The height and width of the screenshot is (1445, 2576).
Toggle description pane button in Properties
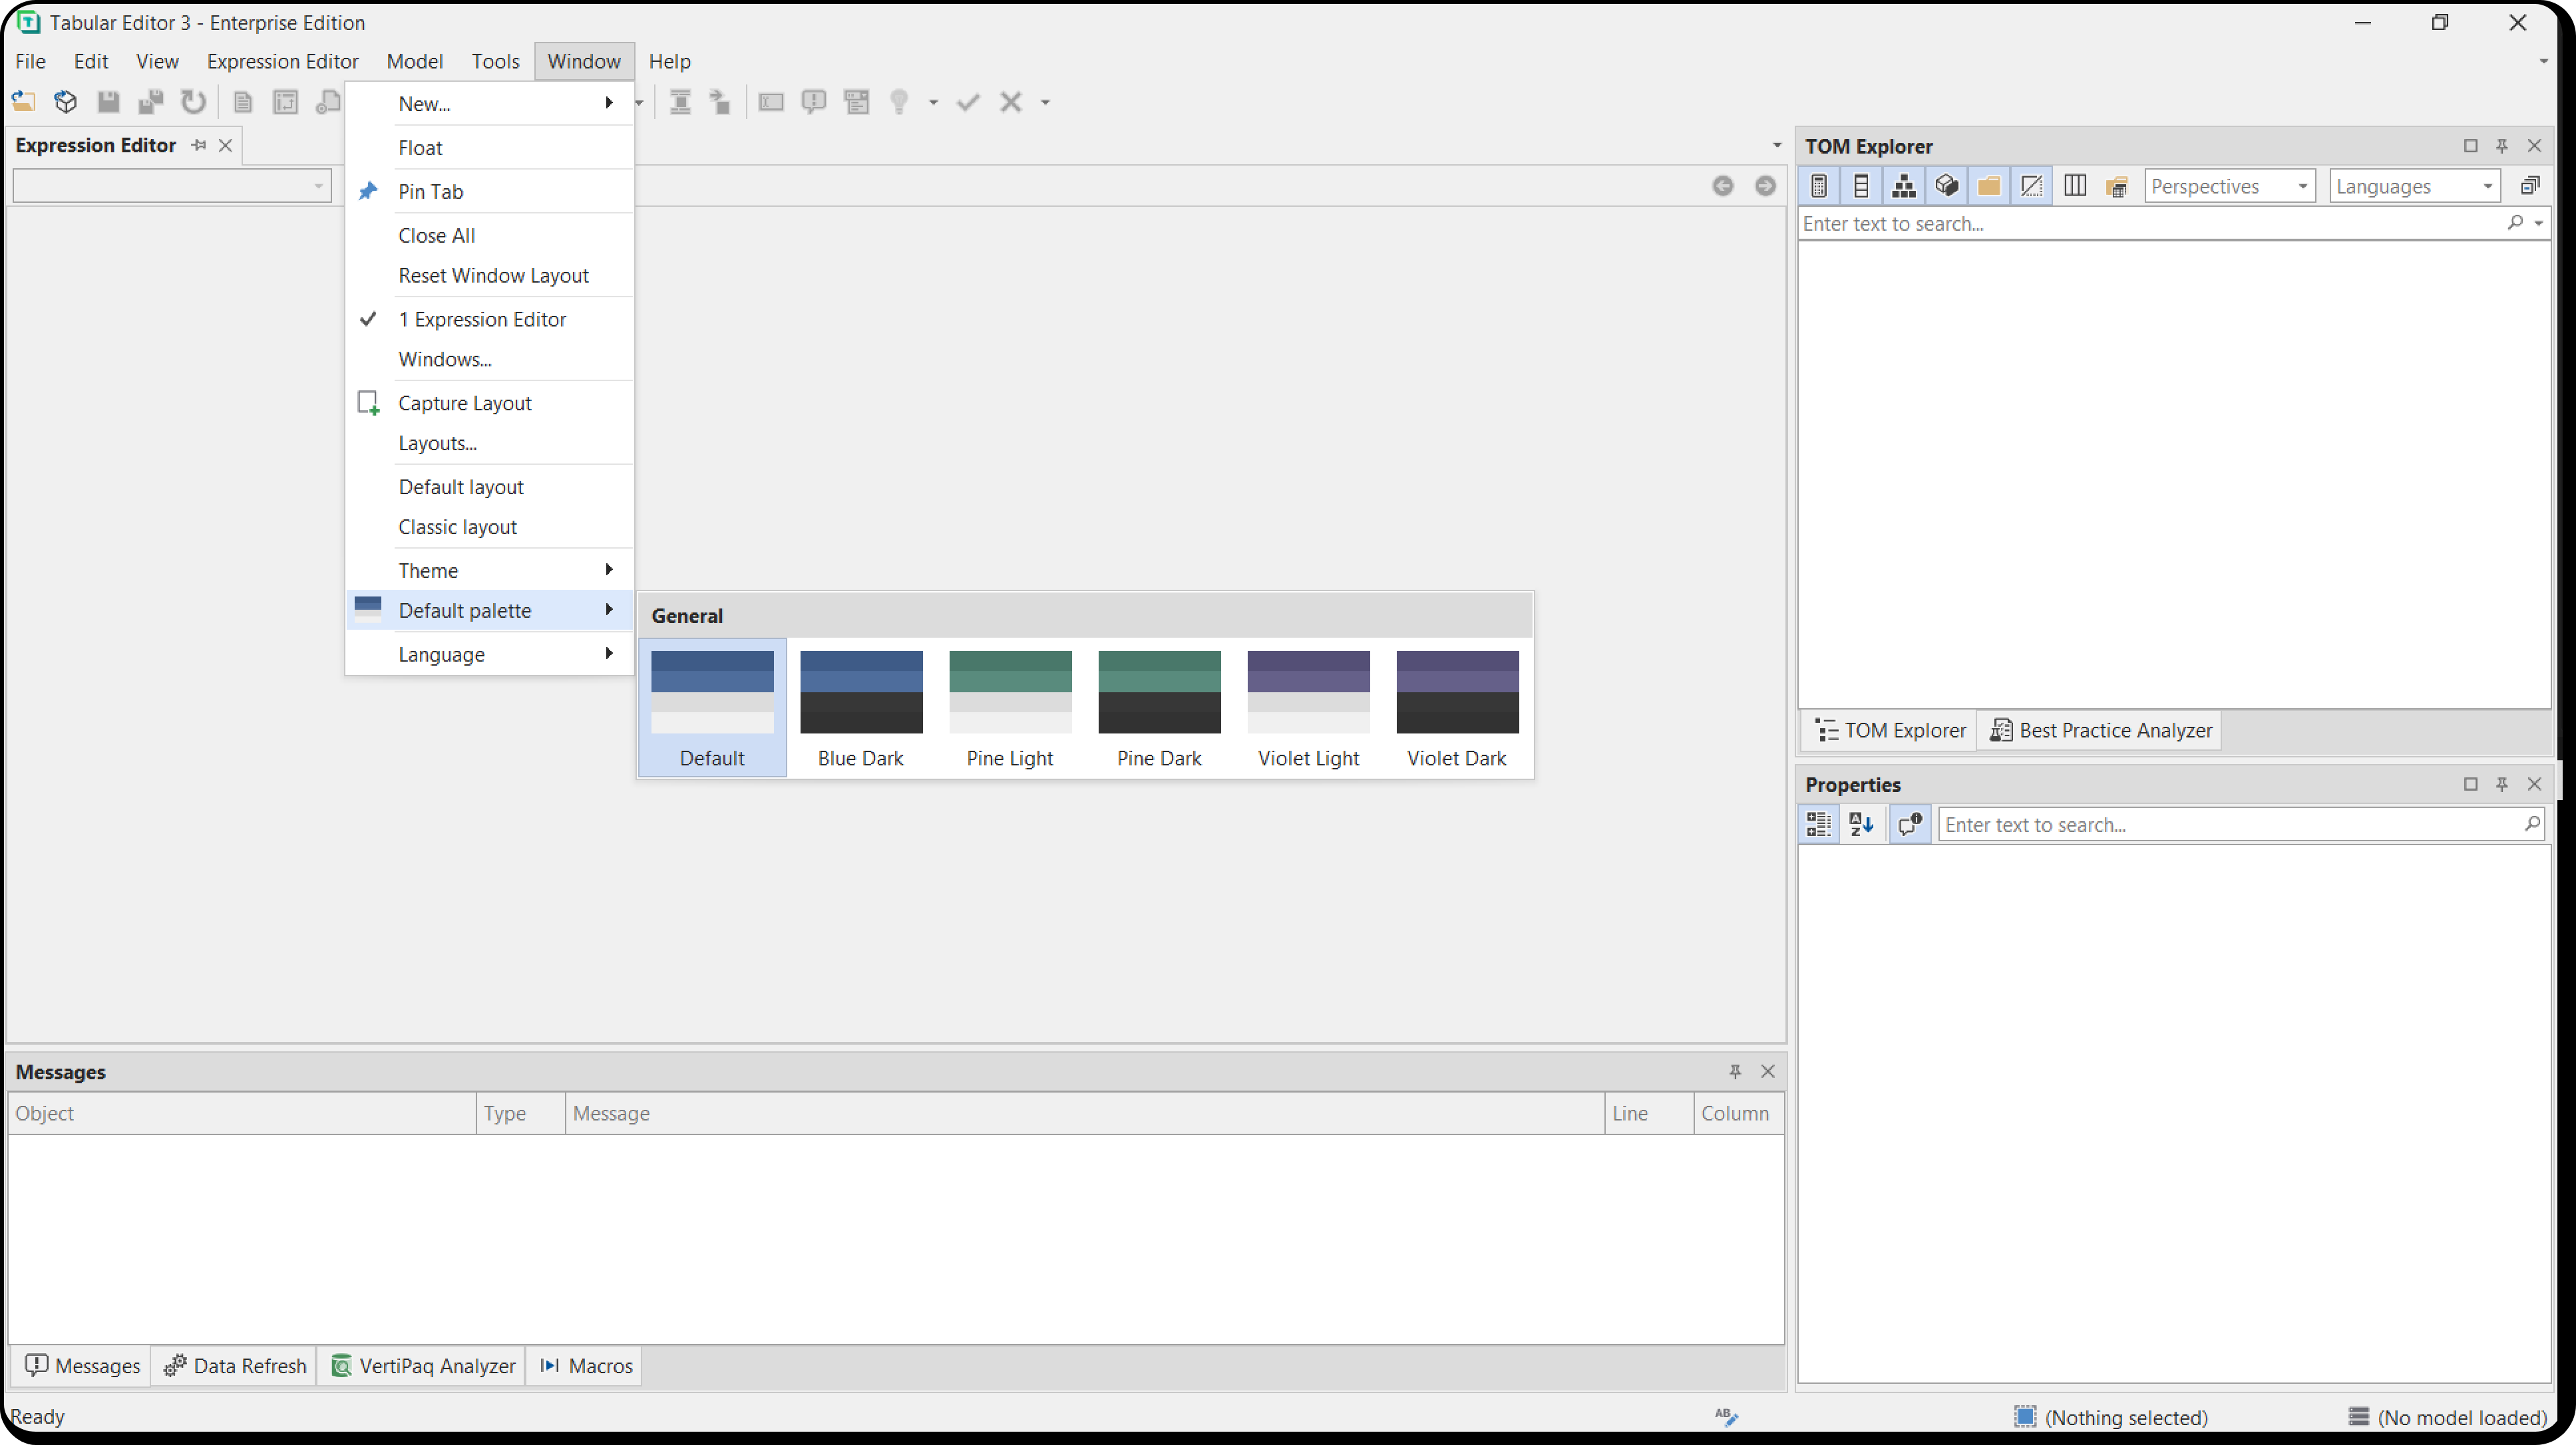click(1909, 825)
